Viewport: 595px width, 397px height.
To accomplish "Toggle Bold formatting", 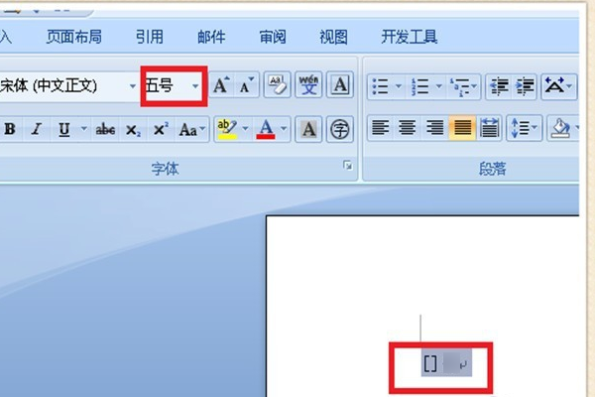I will (10, 129).
